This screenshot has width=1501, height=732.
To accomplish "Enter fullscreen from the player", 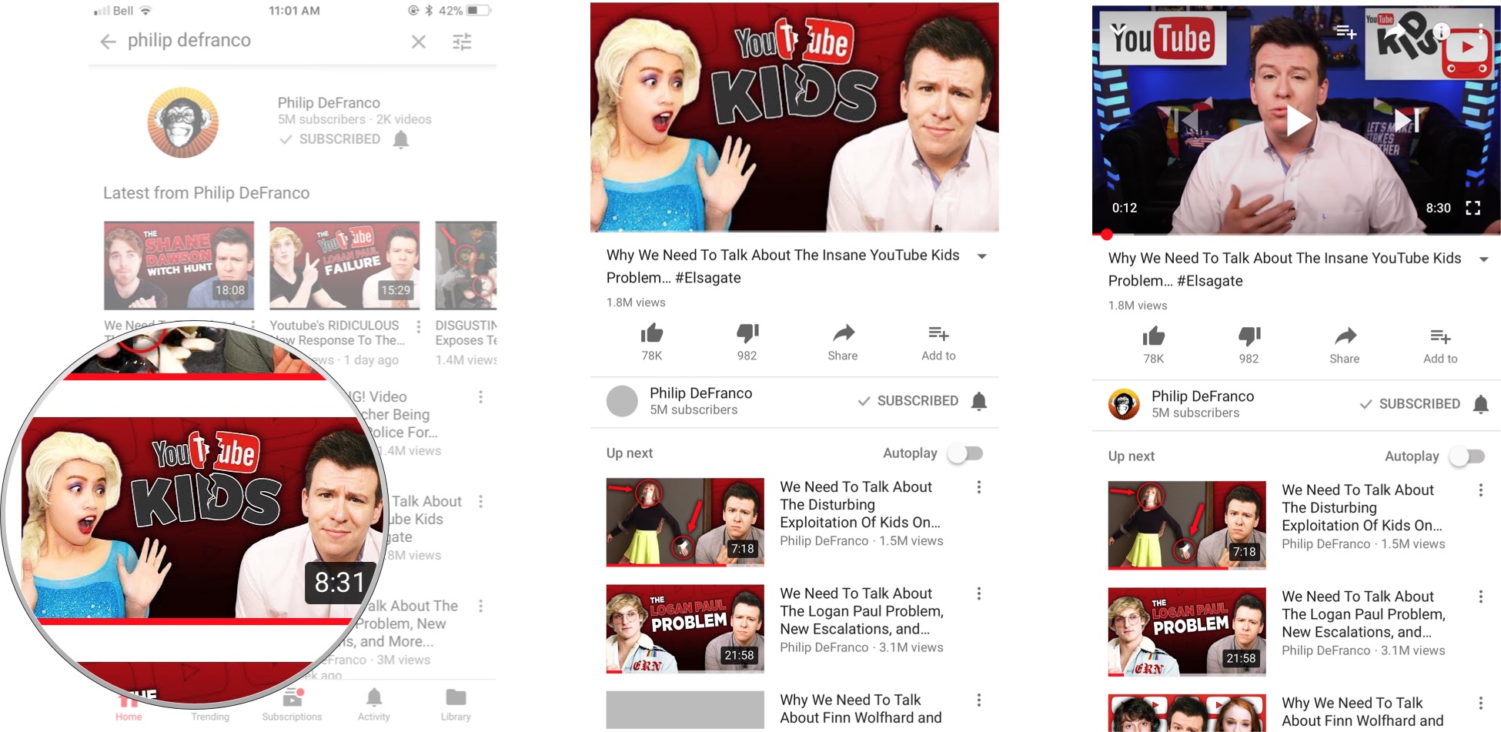I will click(1473, 208).
